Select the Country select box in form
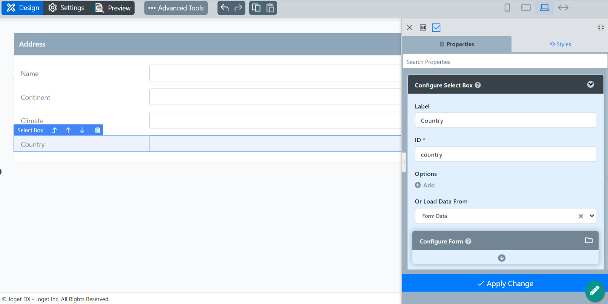Screen dimensions: 608x304 (x=275, y=144)
